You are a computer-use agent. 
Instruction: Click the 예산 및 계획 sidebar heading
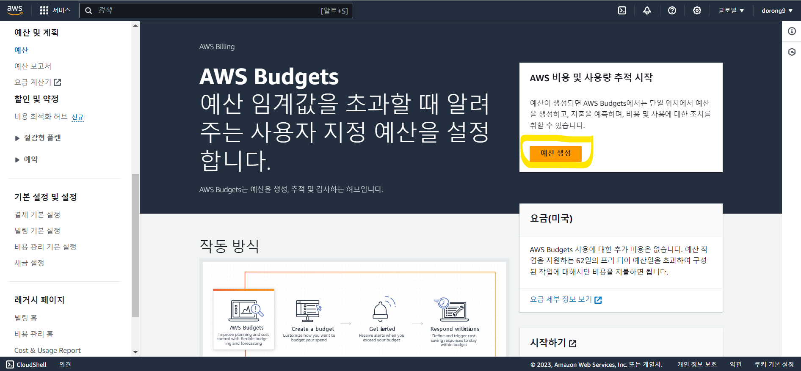[36, 33]
